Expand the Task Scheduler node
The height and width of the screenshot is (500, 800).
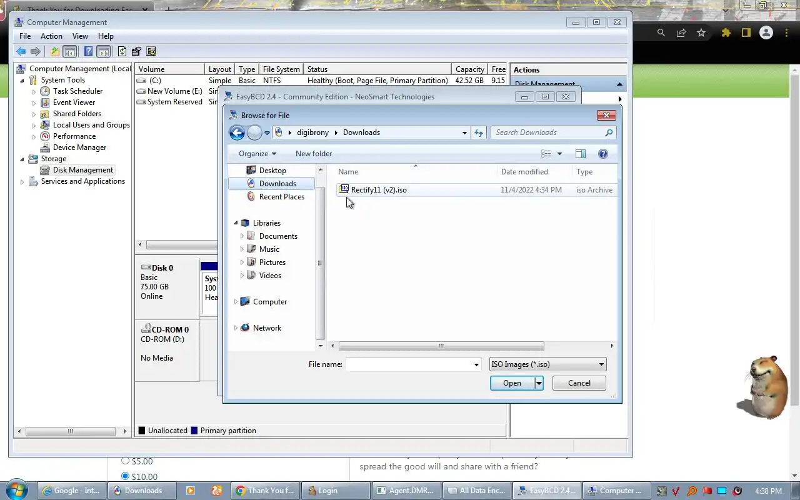[x=34, y=92]
